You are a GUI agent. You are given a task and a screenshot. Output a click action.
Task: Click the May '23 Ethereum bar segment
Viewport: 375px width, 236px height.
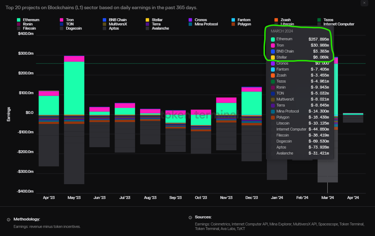point(74,88)
